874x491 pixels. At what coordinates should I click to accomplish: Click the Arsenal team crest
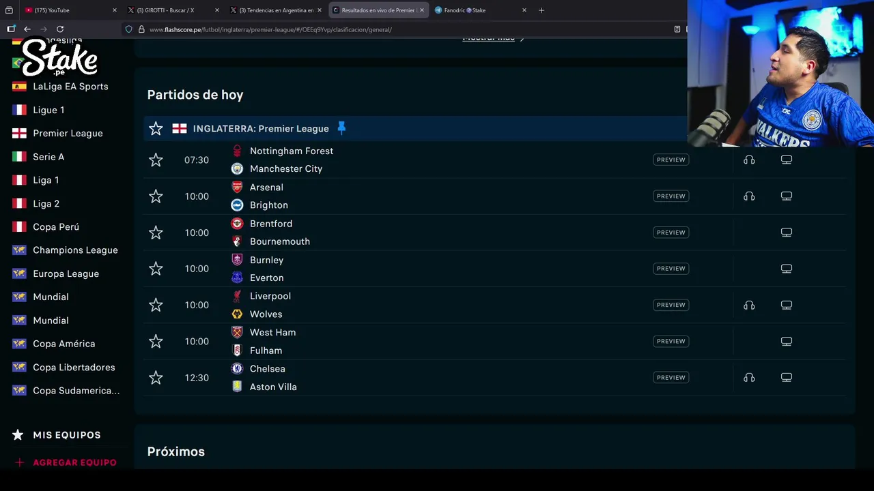[x=237, y=187]
